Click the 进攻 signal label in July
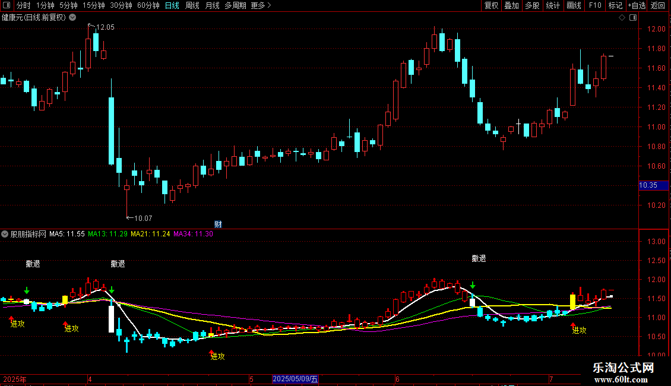The height and width of the screenshot is (386, 671). (579, 330)
